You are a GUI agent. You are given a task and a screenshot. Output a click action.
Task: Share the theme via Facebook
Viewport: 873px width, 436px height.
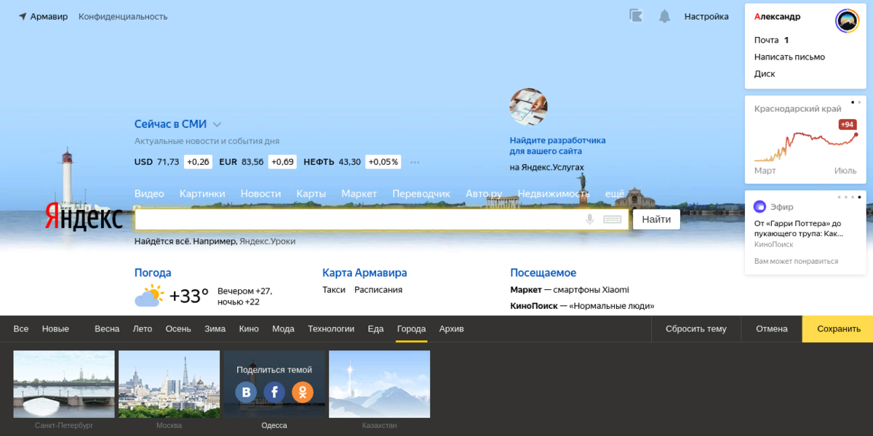tap(274, 392)
